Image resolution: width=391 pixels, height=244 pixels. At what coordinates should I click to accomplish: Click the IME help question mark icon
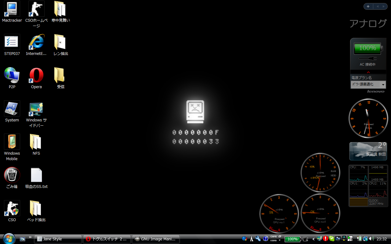point(265,239)
